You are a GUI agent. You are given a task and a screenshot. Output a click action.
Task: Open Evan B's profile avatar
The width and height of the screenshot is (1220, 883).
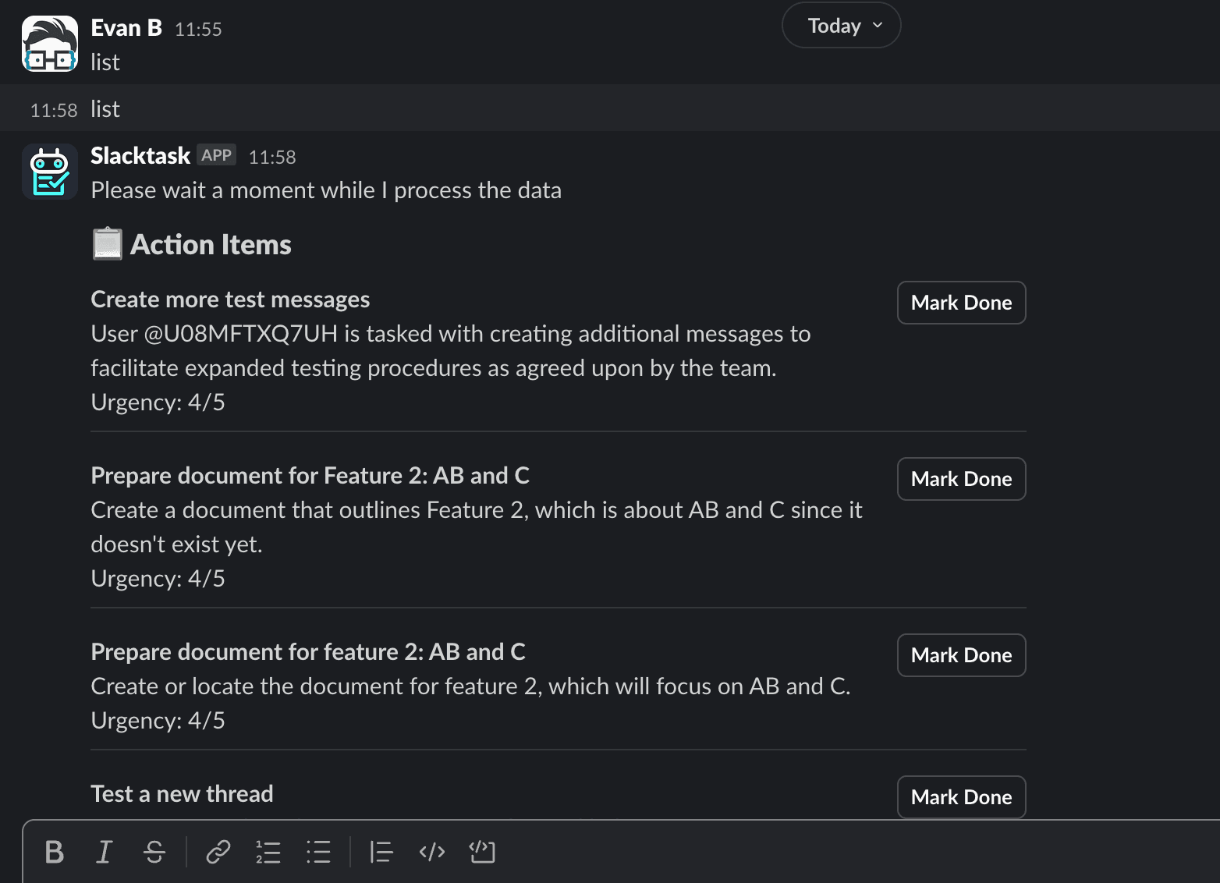click(x=50, y=44)
